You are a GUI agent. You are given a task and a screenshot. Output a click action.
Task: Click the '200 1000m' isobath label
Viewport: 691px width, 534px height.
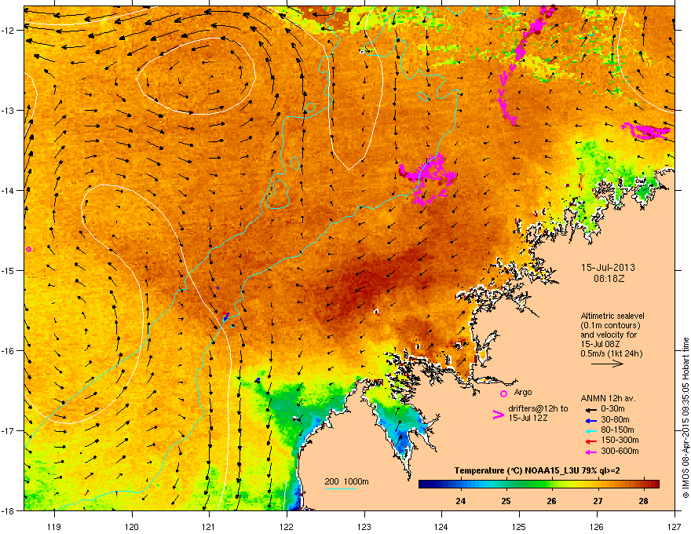tap(346, 481)
